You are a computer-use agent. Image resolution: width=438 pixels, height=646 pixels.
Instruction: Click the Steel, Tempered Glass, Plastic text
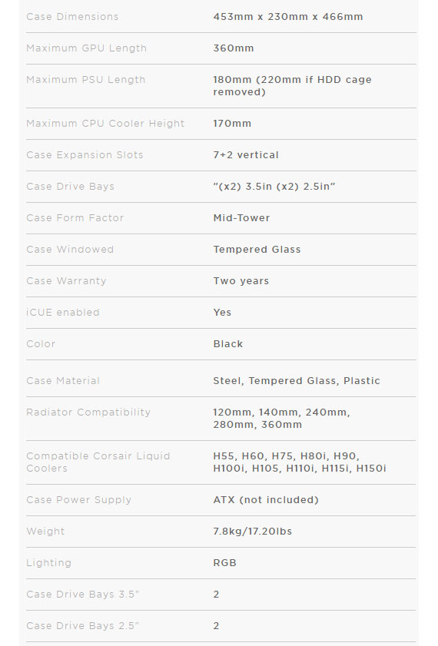(297, 381)
